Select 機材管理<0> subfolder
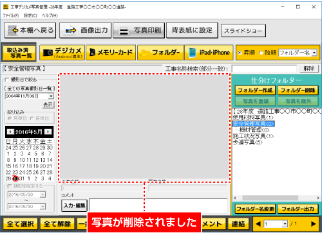This screenshot has height=235, width=322. (254, 130)
